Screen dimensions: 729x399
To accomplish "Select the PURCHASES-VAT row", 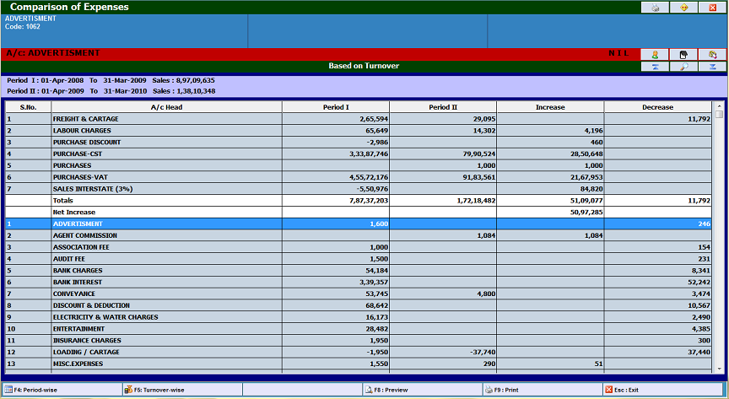I will click(x=359, y=177).
